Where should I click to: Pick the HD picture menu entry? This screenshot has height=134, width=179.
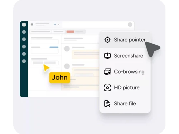(x=125, y=88)
